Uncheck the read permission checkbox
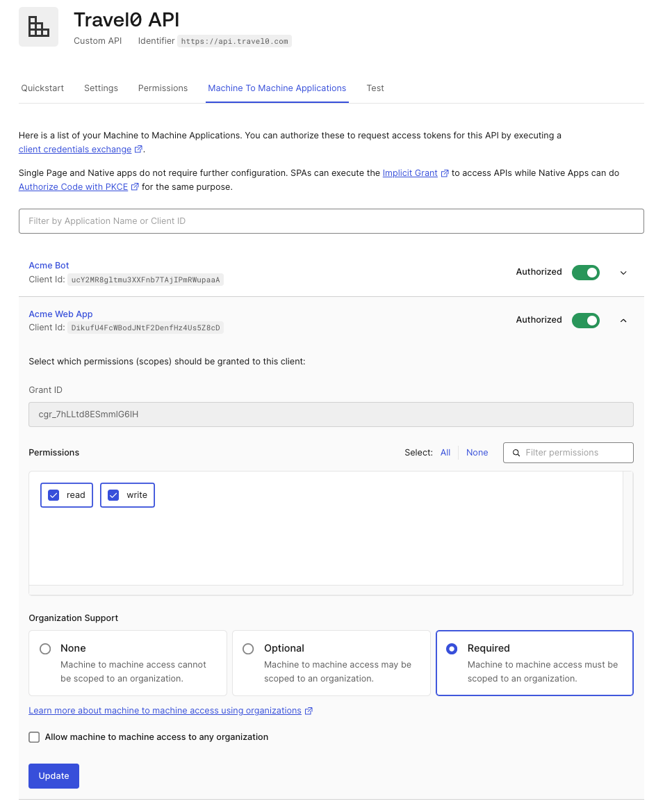Image resolution: width=656 pixels, height=806 pixels. tap(54, 495)
